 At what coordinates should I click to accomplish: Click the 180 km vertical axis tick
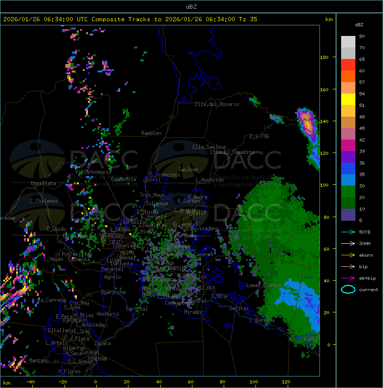[324, 57]
